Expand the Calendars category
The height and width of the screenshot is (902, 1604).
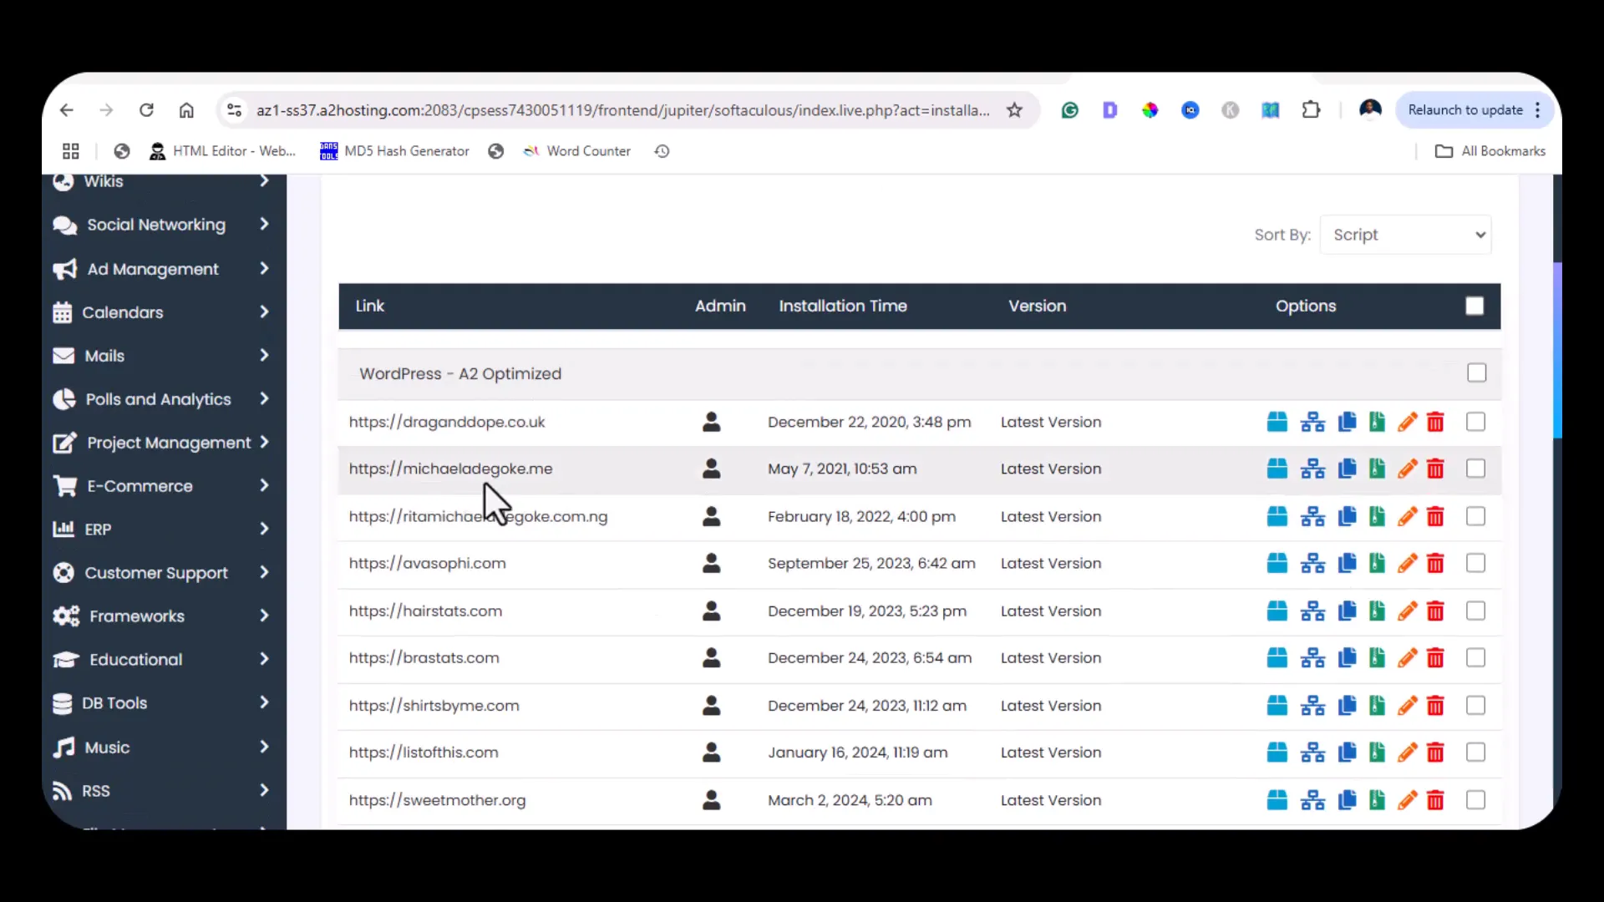[264, 312]
